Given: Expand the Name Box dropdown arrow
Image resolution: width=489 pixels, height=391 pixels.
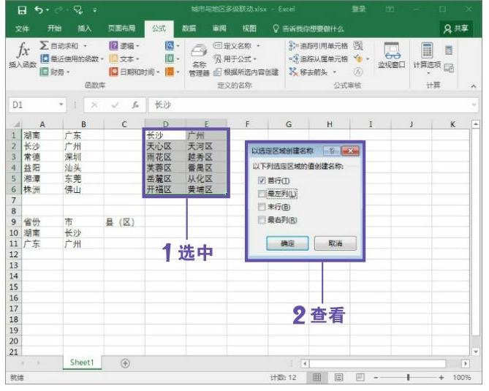Looking at the screenshot, I should 61,105.
